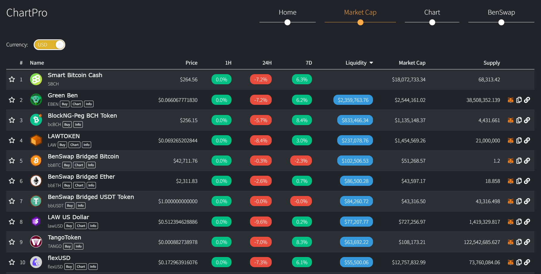Screen dimensions: 541x274
Task: Click the Smart Bitcoin Cash coin logo
Action: [x=36, y=80]
